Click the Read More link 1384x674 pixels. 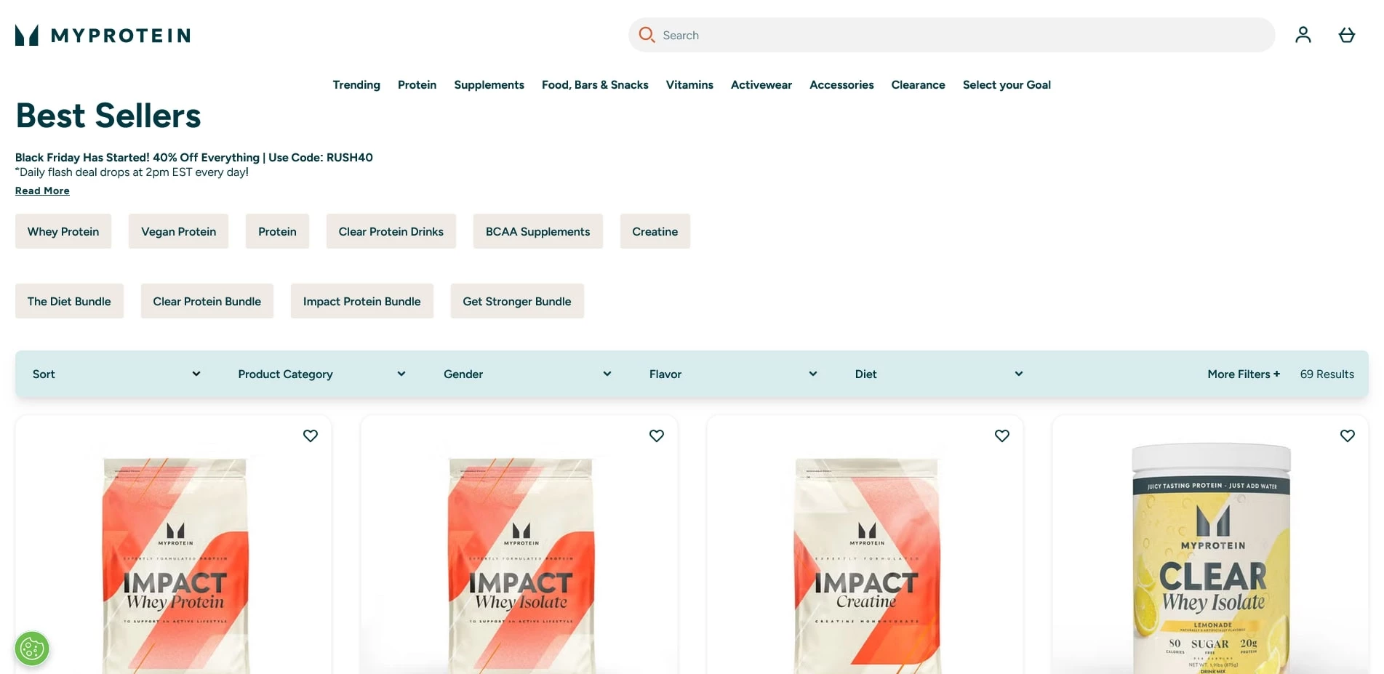coord(42,190)
